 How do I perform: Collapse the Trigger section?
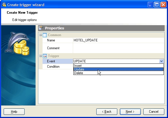(41, 56)
